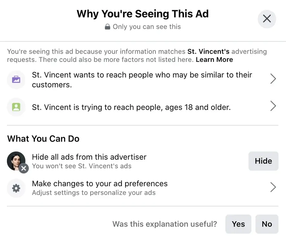The image size is (286, 240).
Task: Open the ad preferences chevron arrow
Action: [x=273, y=187]
